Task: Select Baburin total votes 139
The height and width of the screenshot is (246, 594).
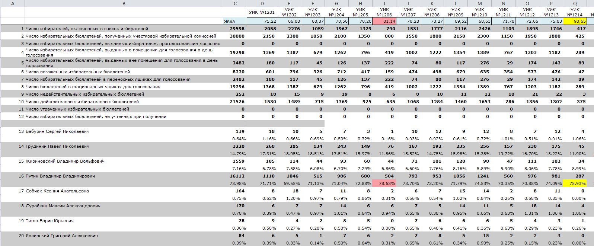Action: (235, 131)
